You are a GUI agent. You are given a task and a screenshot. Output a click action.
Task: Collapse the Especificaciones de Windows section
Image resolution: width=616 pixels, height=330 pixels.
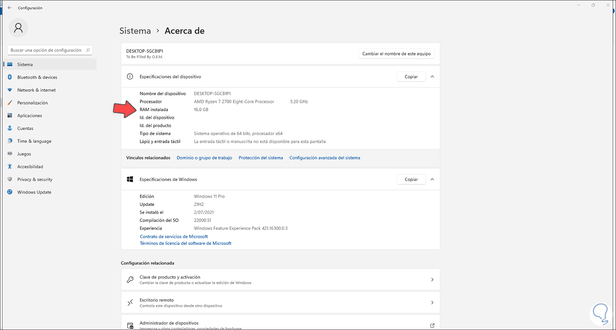click(x=432, y=179)
